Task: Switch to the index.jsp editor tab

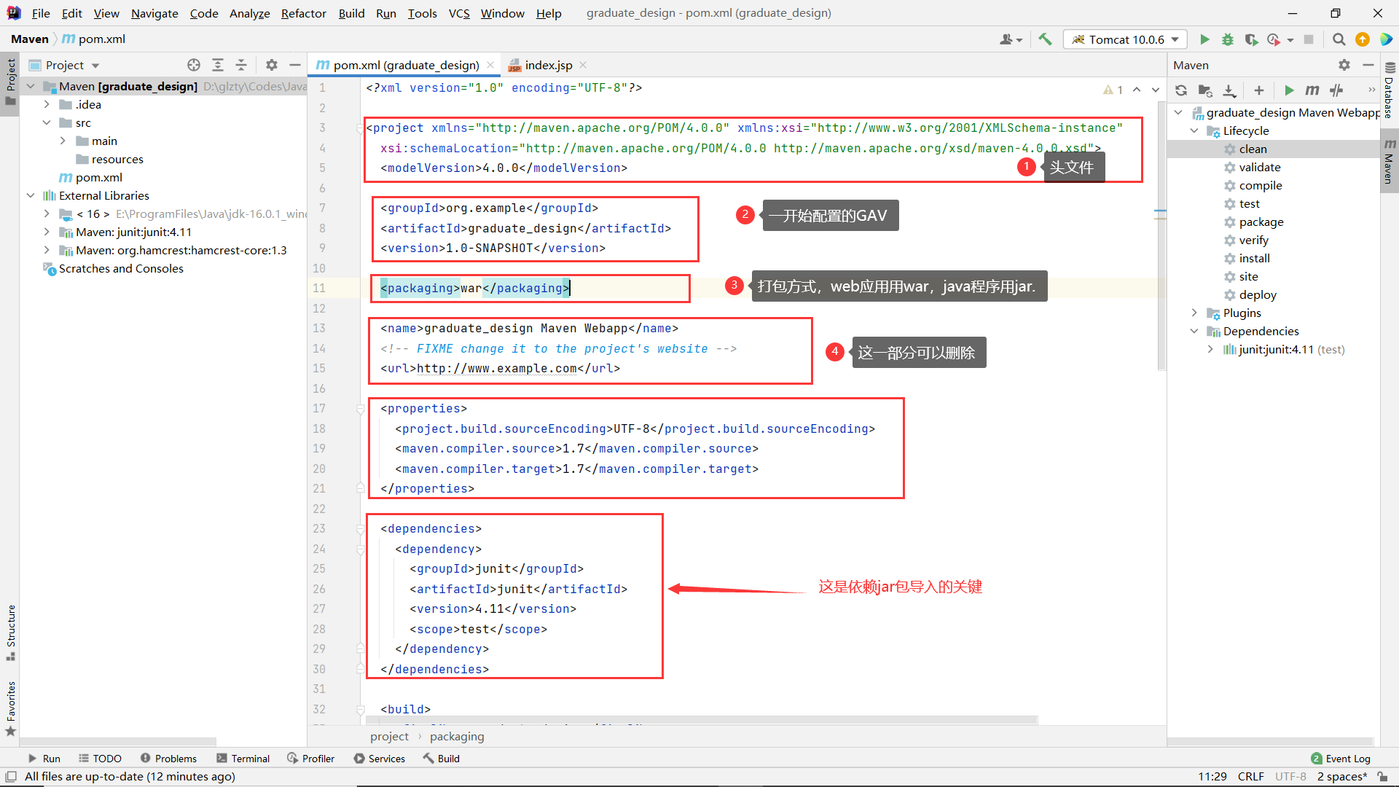Action: pos(548,65)
